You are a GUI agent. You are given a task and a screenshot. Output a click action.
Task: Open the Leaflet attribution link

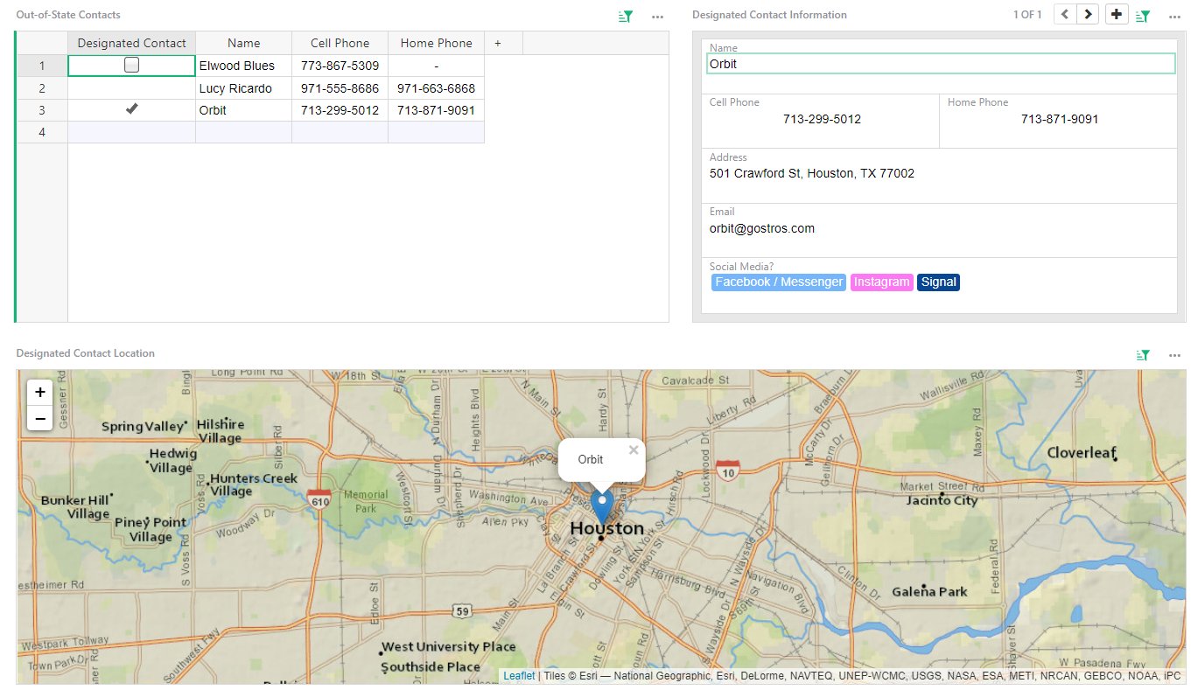[x=519, y=676]
